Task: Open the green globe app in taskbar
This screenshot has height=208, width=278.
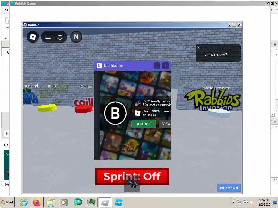Action: [78, 202]
